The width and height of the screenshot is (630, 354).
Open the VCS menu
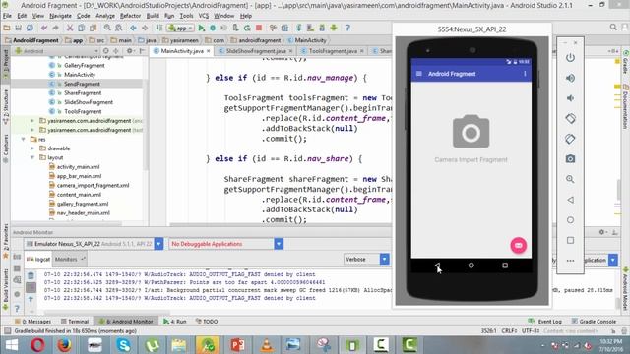[204, 16]
